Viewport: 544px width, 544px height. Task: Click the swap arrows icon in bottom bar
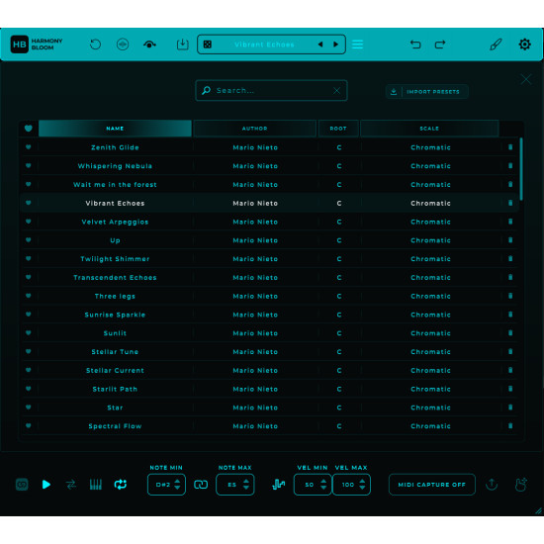tap(71, 485)
